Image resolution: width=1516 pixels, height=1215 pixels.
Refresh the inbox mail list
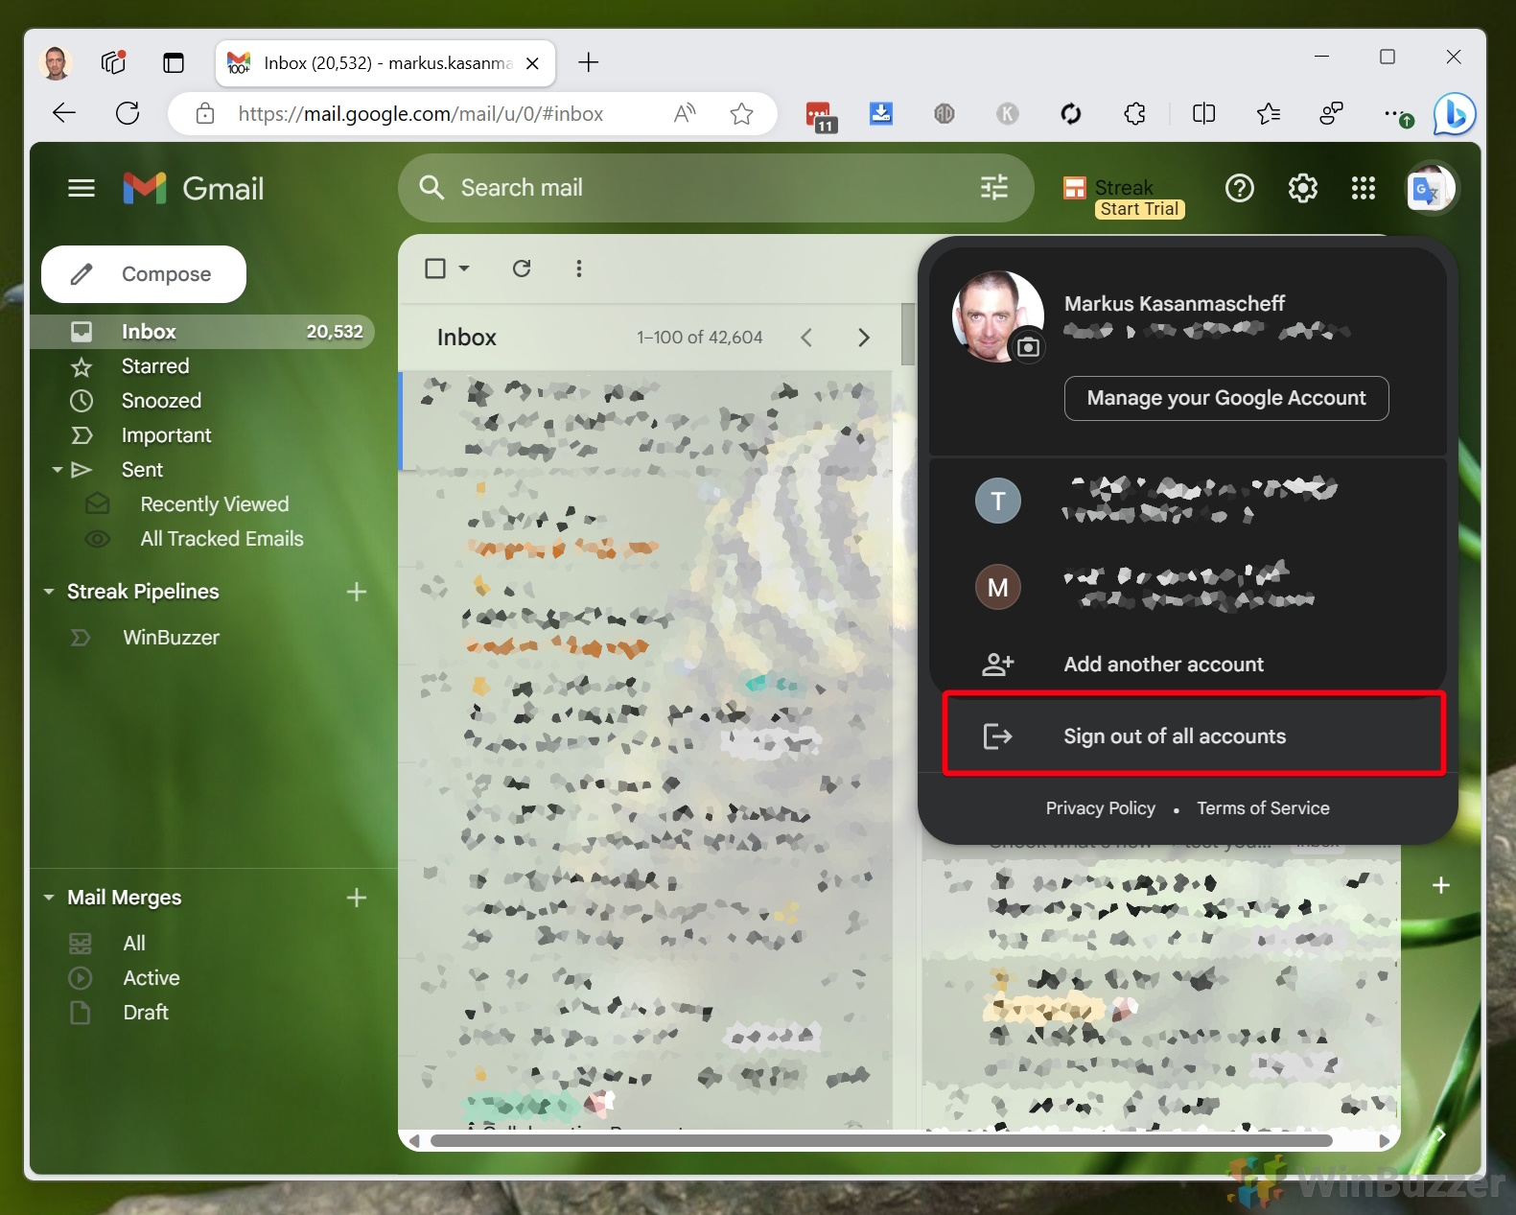click(x=522, y=269)
